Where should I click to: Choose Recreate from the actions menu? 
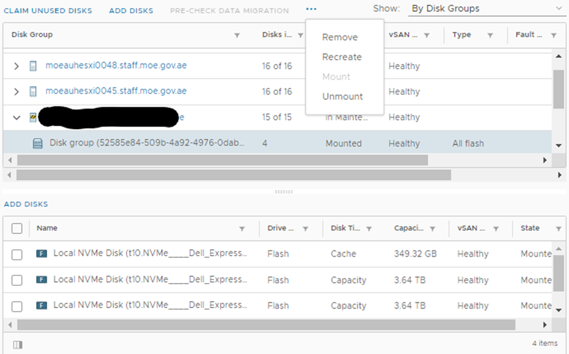point(342,57)
